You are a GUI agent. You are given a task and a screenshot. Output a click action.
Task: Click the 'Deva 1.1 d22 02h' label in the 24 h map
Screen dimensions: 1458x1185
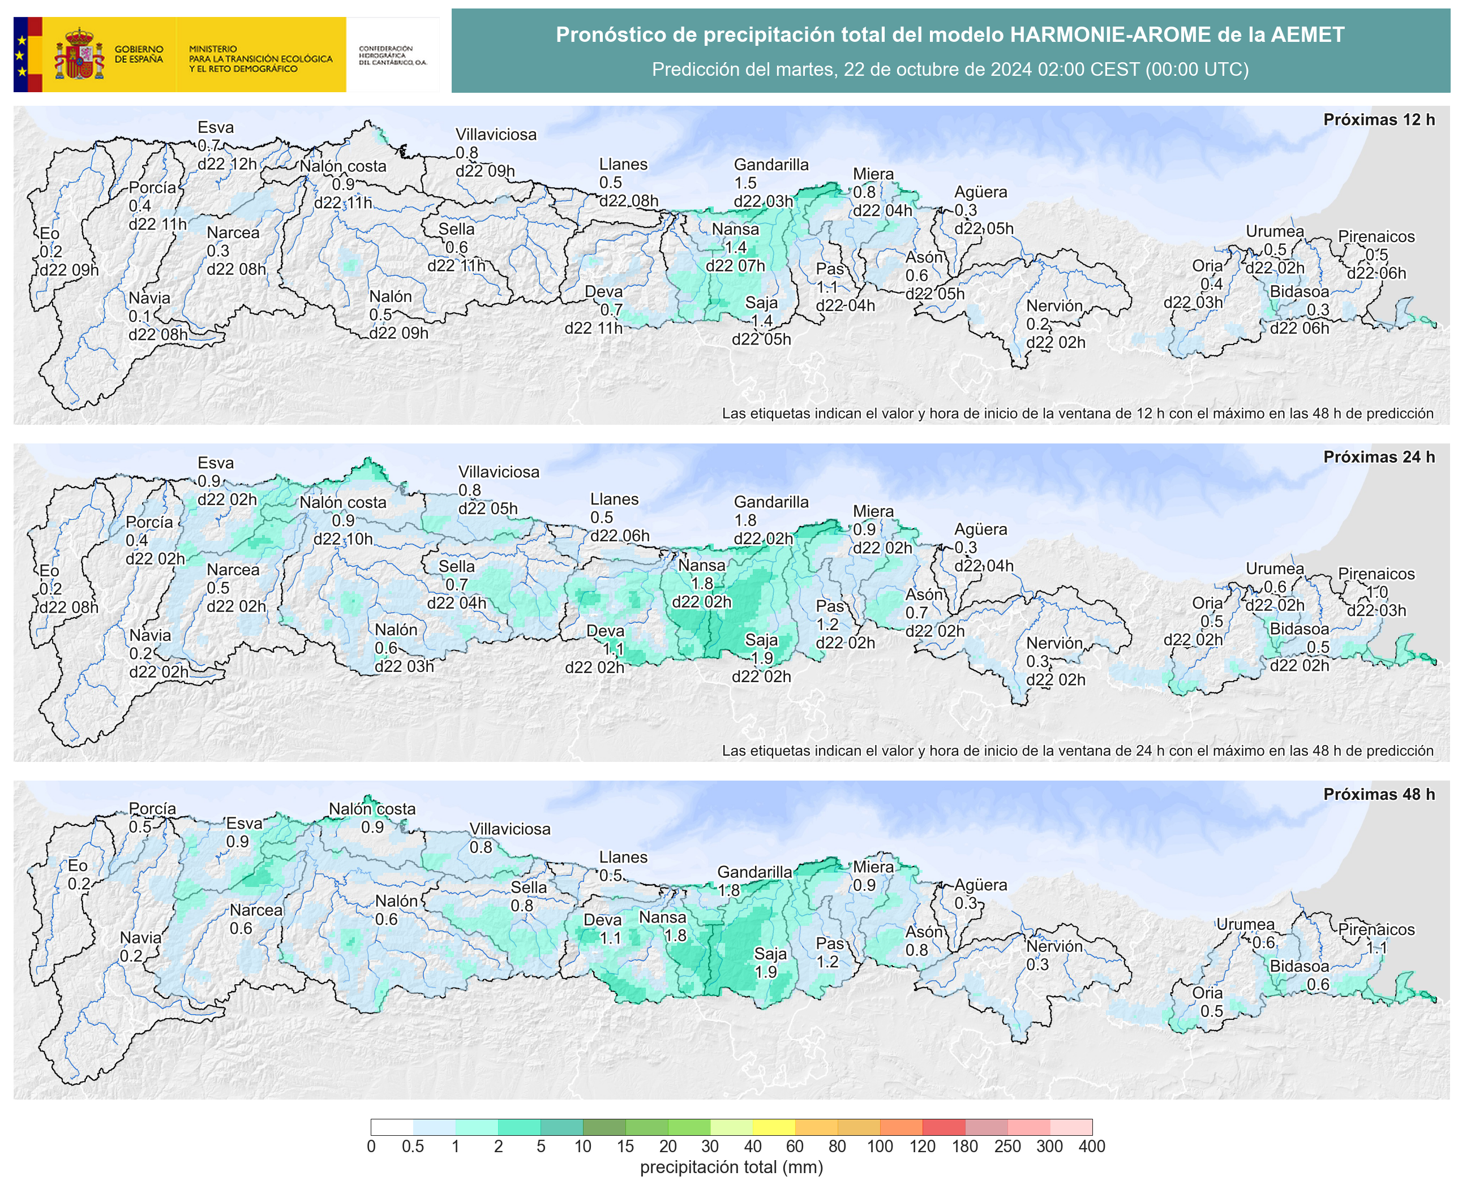(594, 649)
